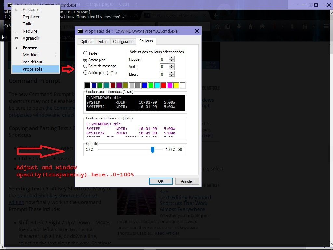Viewport: 333px width, 250px height.
Task: Choose Par défaut in the system menu
Action: pos(36,62)
